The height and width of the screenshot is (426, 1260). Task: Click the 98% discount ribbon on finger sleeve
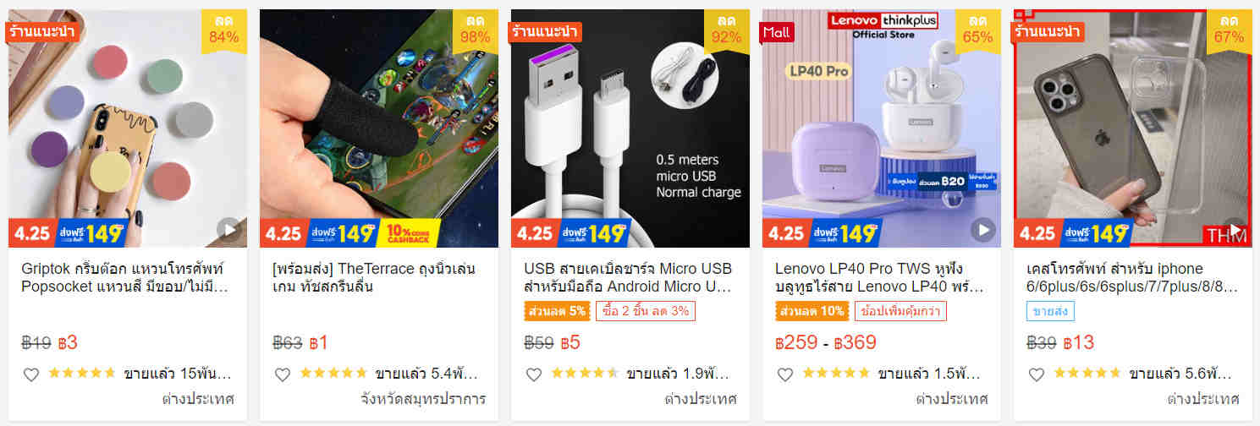point(476,30)
